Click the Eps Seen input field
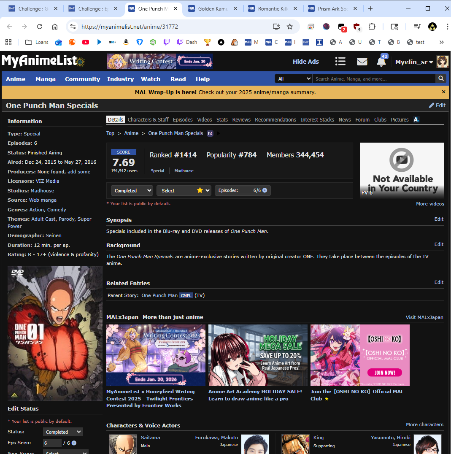This screenshot has width=451, height=454. click(52, 443)
